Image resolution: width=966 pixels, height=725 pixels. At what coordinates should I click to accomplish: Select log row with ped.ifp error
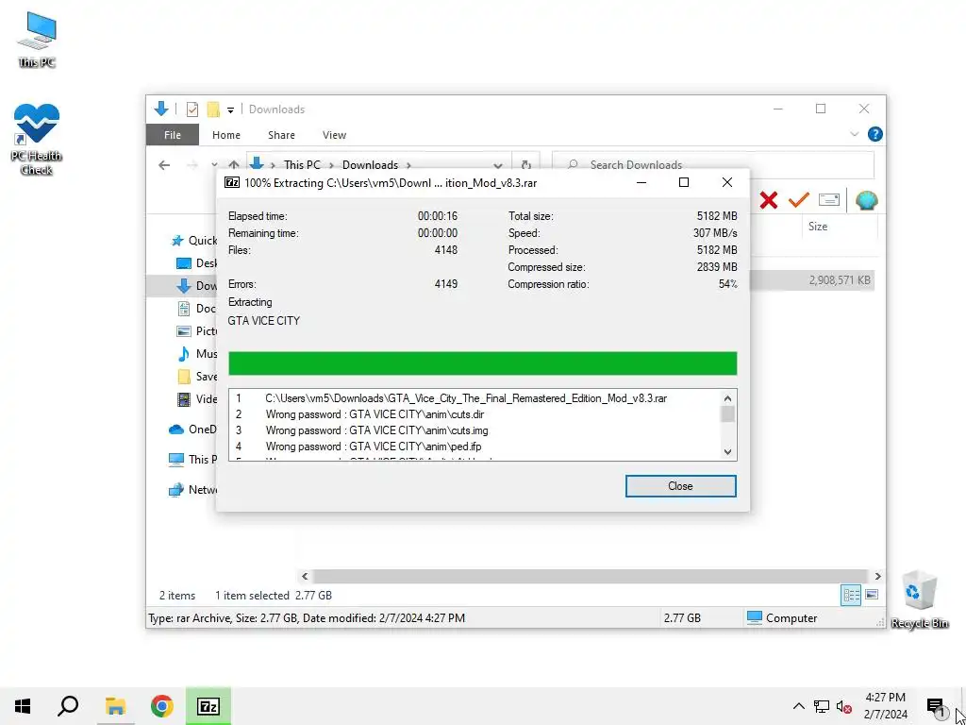point(475,447)
